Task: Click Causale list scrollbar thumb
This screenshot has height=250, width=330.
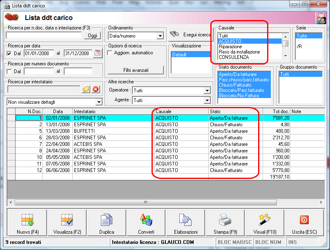Action: pos(285,43)
